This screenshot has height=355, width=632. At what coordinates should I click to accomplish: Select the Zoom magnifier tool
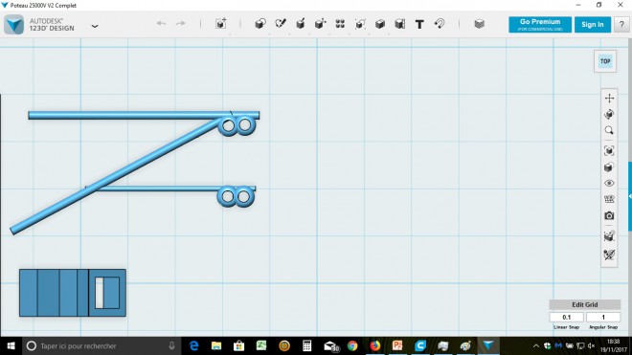point(609,130)
